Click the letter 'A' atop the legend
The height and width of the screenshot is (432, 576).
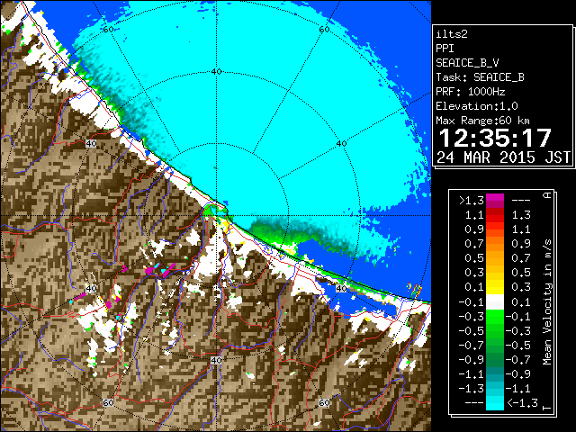547,195
